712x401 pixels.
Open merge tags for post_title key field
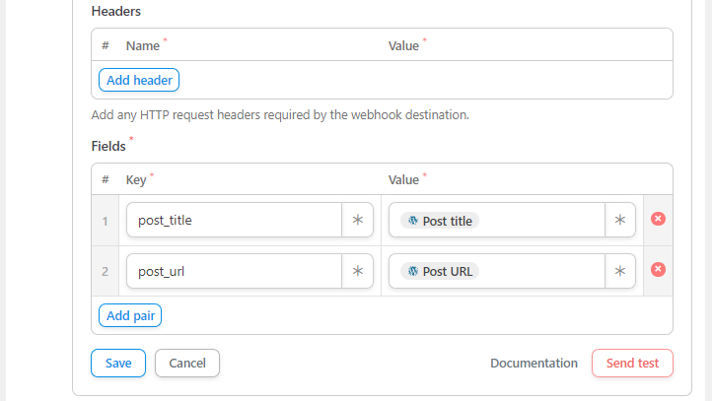[358, 220]
